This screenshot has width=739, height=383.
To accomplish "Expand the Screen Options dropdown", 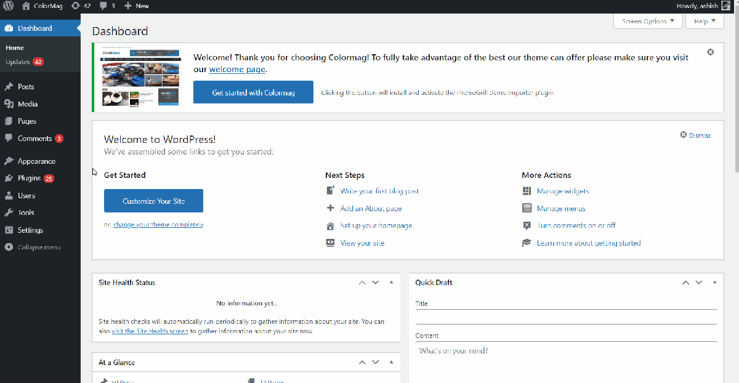I will click(x=648, y=22).
